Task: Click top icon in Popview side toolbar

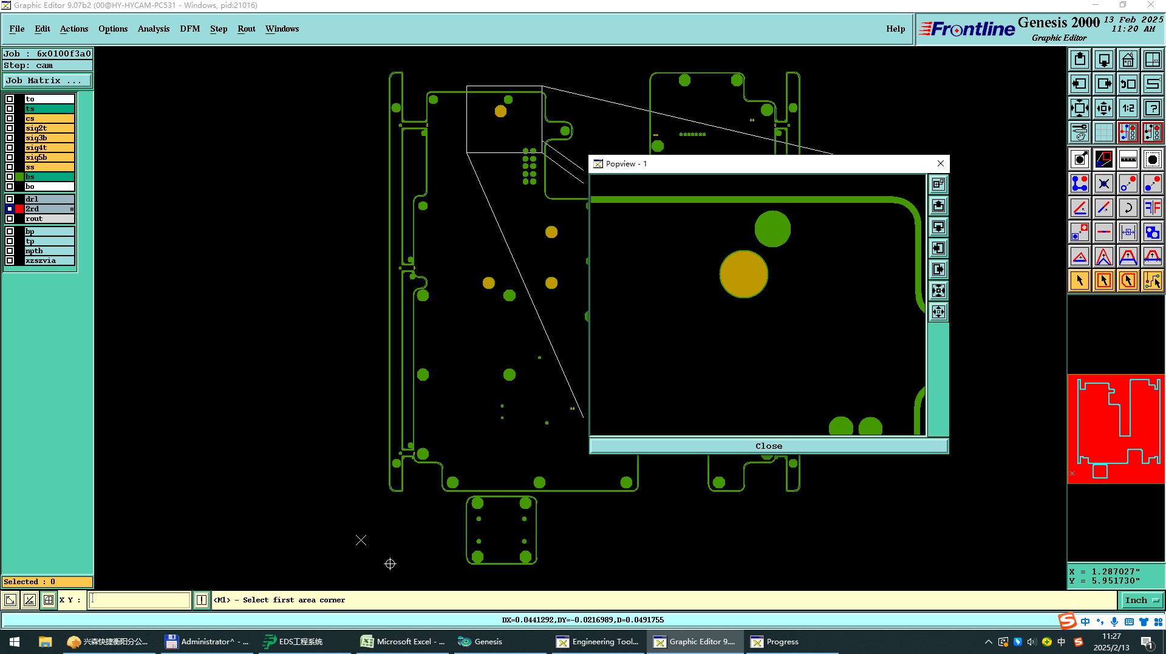Action: pyautogui.click(x=938, y=184)
